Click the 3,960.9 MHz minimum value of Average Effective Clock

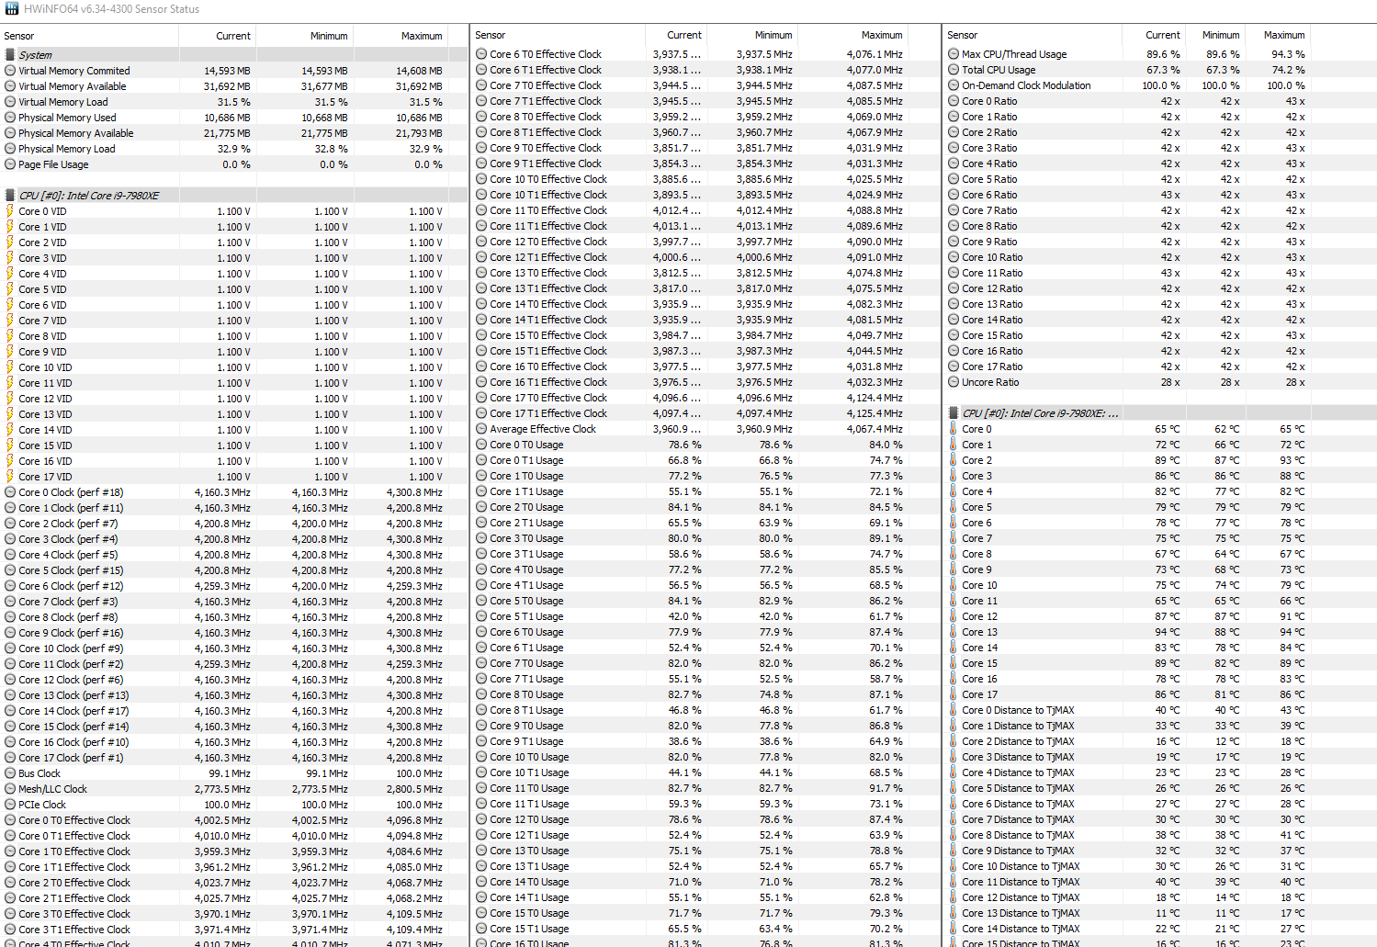(764, 429)
